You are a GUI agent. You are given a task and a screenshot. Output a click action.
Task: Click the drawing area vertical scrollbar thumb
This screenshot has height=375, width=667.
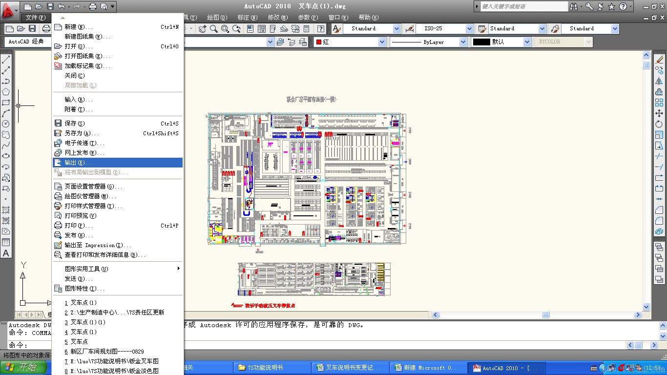click(x=646, y=65)
